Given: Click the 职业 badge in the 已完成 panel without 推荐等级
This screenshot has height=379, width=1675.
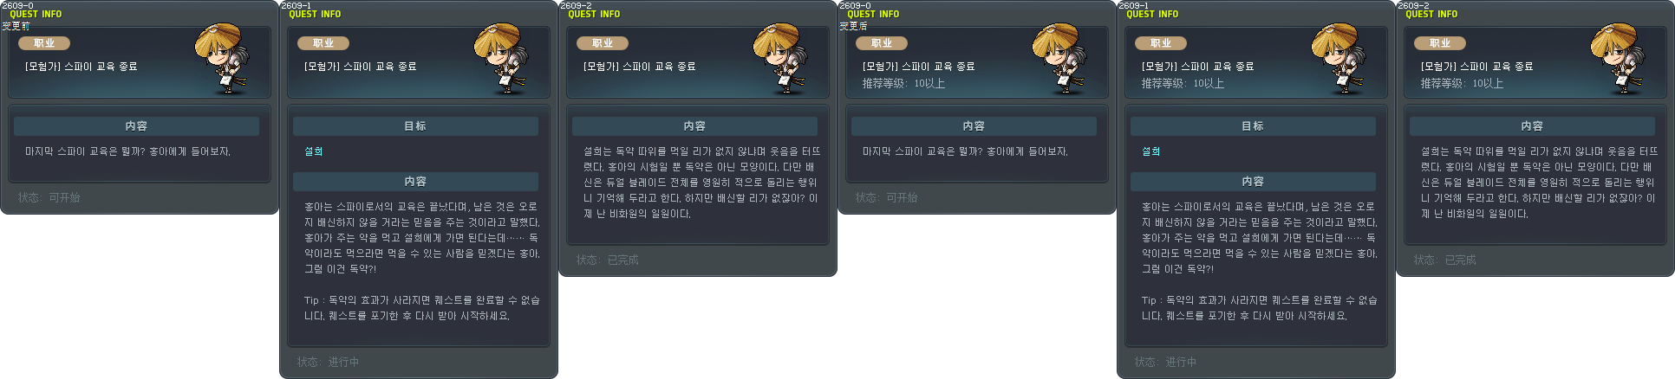Looking at the screenshot, I should pos(603,43).
